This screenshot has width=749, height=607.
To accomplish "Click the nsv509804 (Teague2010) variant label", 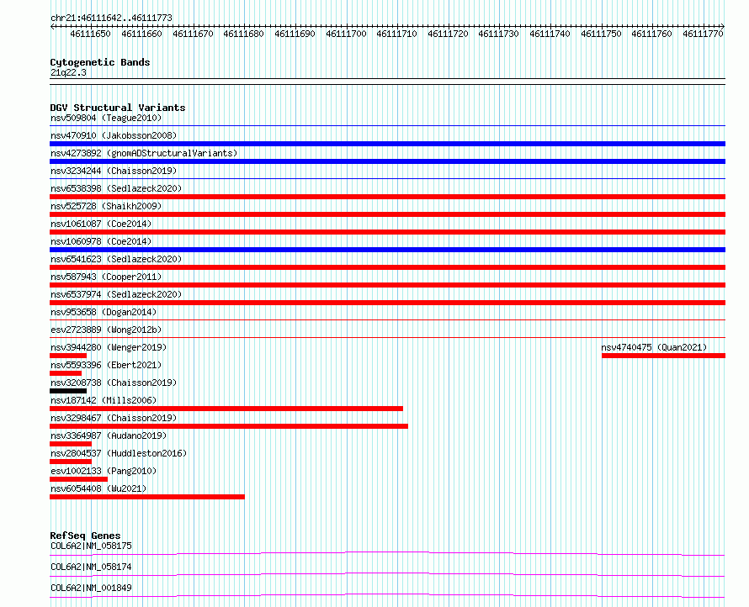I will [x=106, y=118].
